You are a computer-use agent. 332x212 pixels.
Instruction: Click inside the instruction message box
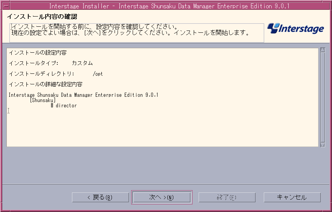tap(137, 33)
